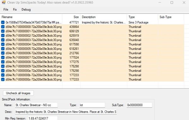Screen dimensions: 189x120
Task: Click the Uncheck all Images button
Action: point(18,93)
